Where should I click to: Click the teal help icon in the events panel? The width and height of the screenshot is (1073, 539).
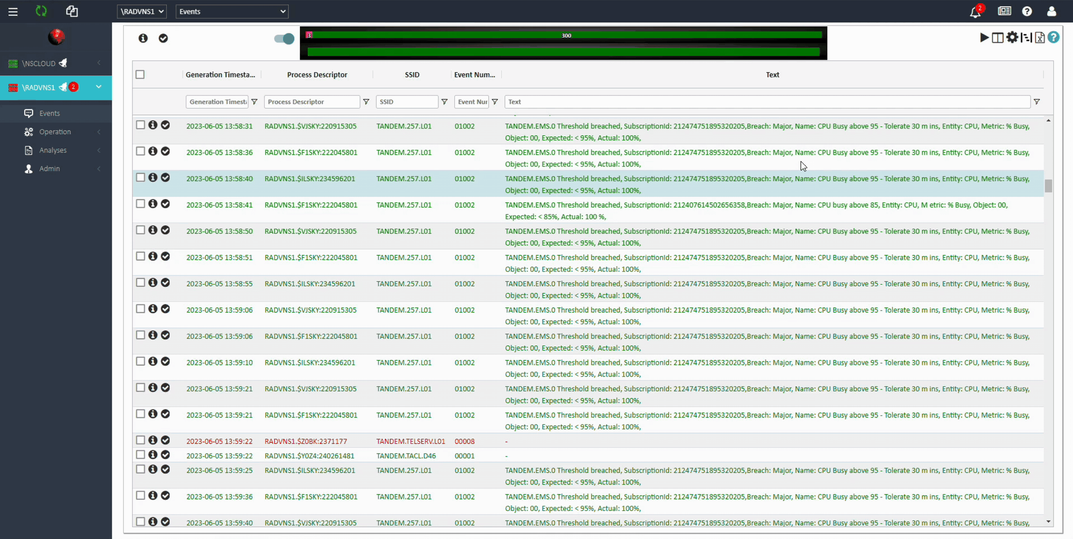[x=1054, y=37]
